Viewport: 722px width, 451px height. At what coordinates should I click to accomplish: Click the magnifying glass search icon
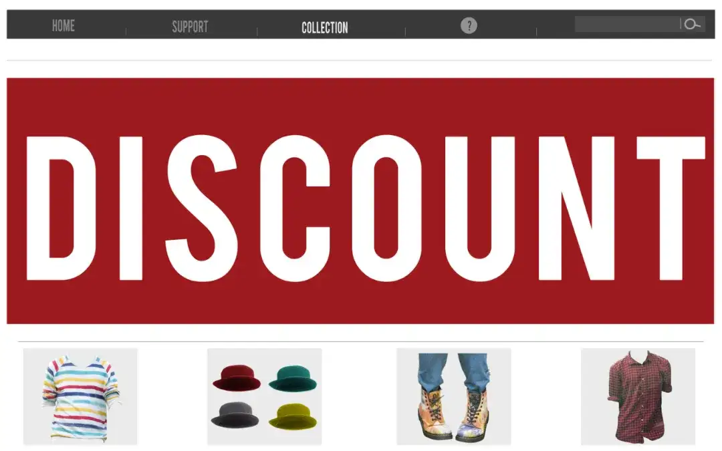pyautogui.click(x=692, y=24)
